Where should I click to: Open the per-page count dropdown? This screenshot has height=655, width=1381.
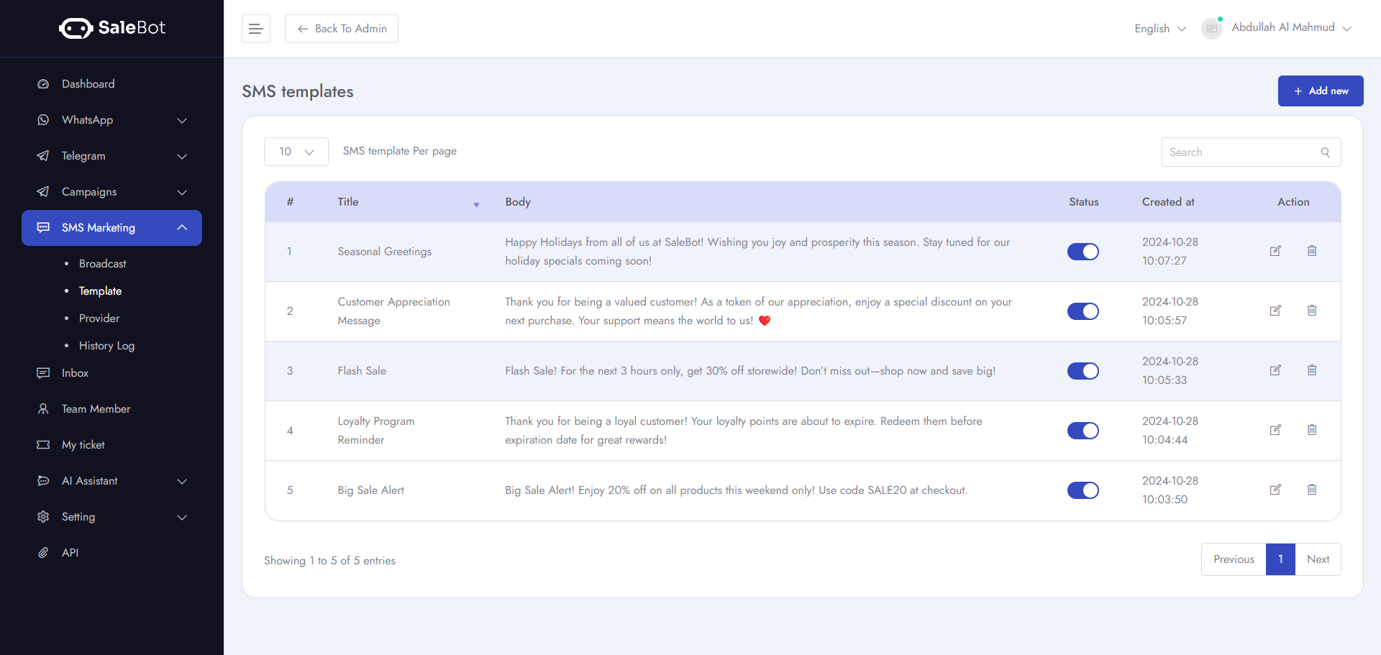tap(296, 151)
